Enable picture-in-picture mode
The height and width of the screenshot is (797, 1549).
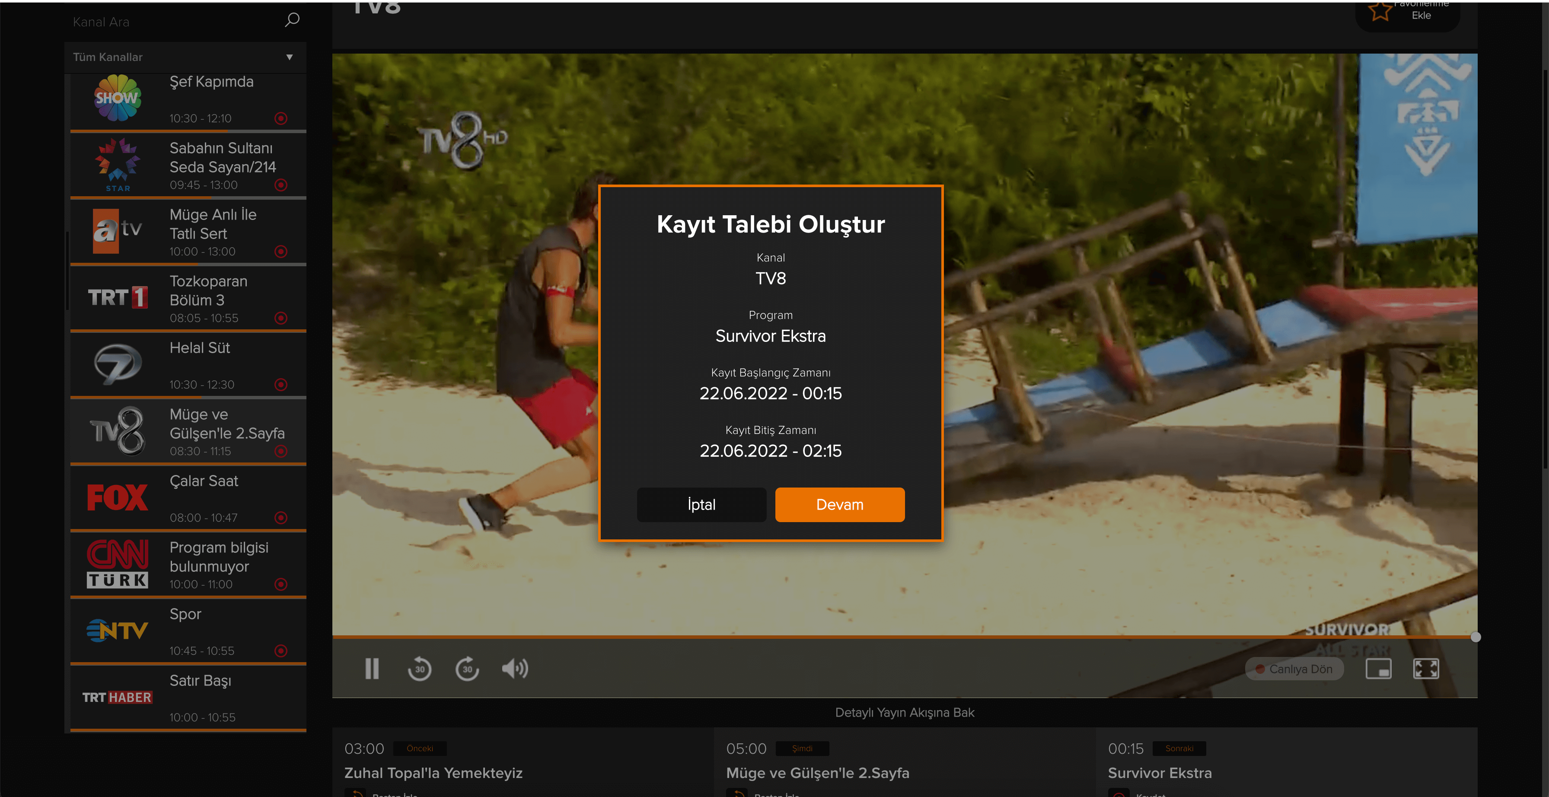(1378, 668)
